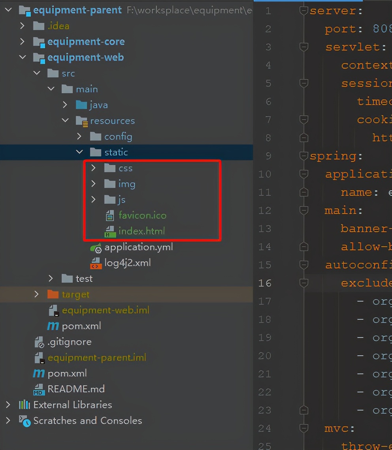The width and height of the screenshot is (392, 450).
Task: Click the External Libraries icon
Action: coord(24,405)
